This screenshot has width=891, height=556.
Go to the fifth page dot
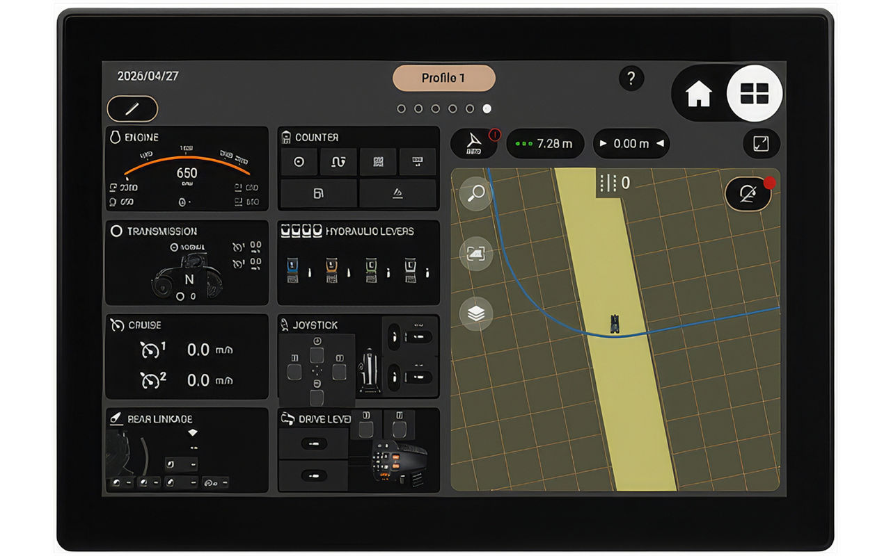(470, 108)
